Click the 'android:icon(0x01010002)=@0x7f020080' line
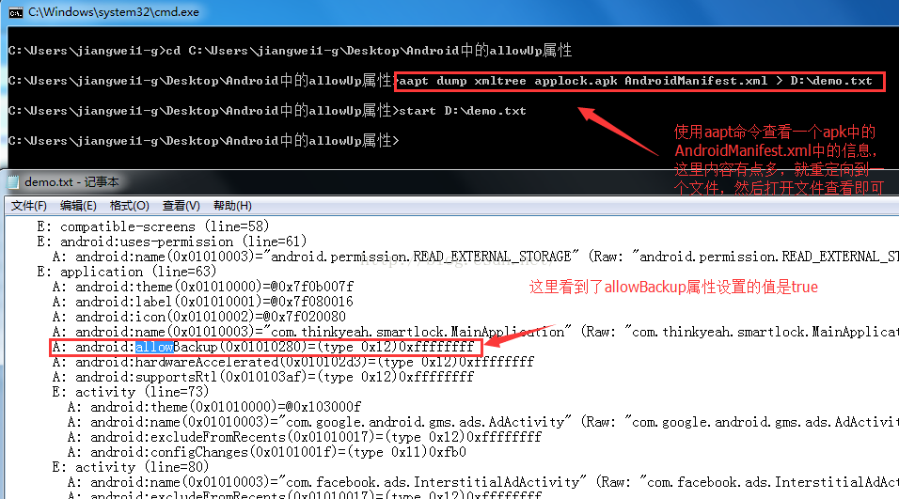Image resolution: width=899 pixels, height=499 pixels. [x=199, y=317]
